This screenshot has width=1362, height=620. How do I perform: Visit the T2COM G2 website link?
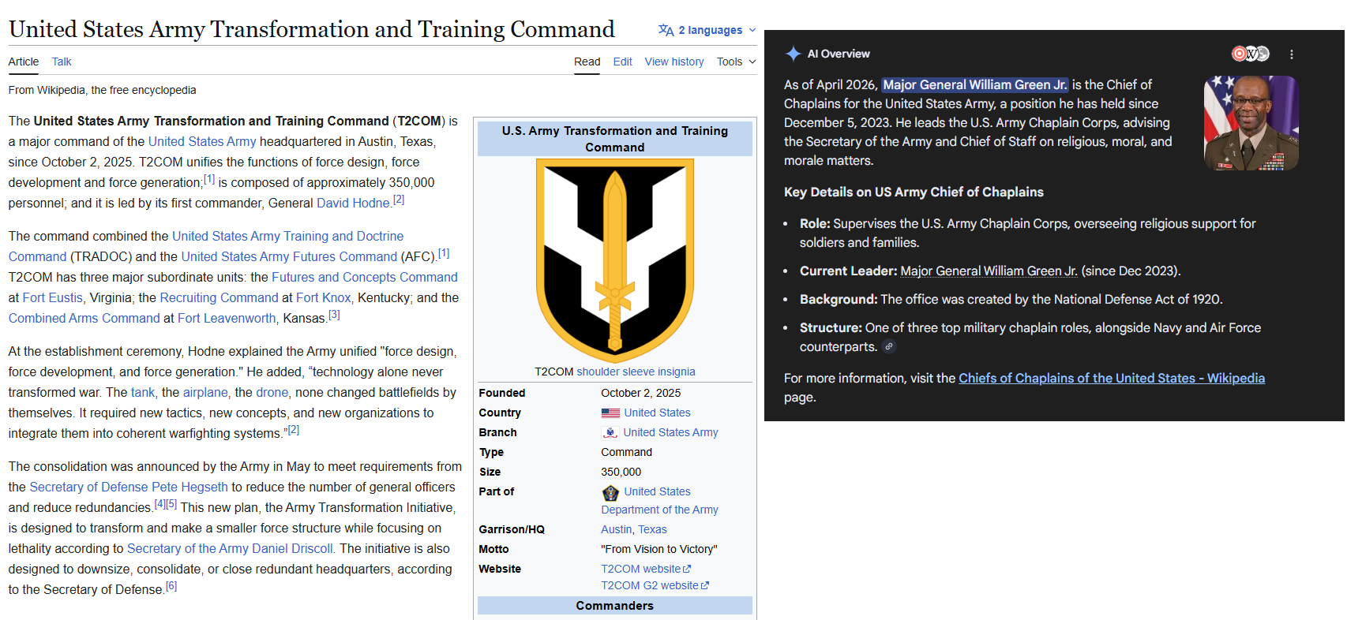pyautogui.click(x=650, y=585)
